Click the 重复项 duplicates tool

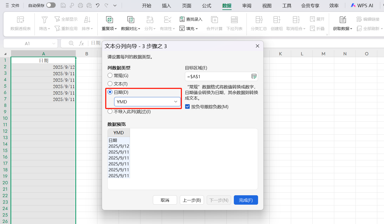[x=109, y=24]
